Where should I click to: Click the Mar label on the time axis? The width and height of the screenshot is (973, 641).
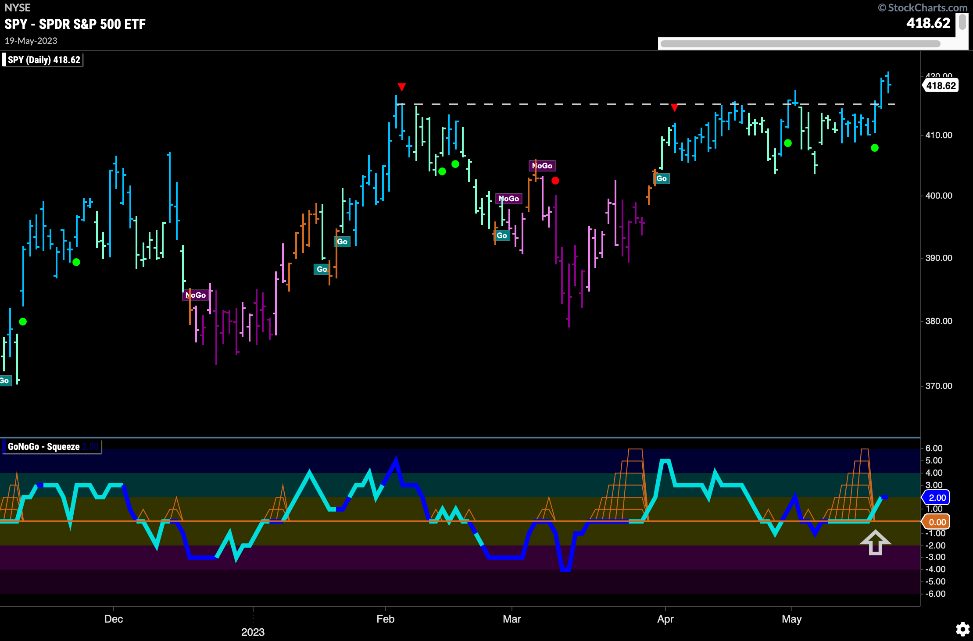(512, 619)
